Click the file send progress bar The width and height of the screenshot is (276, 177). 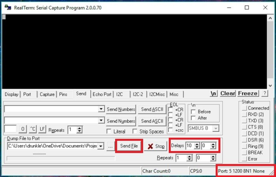61,159
